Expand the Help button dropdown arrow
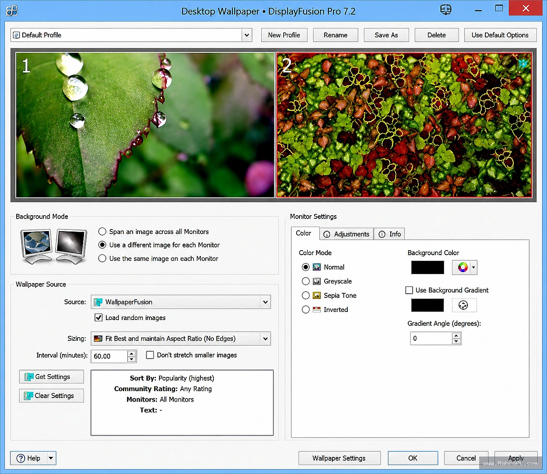This screenshot has height=474, width=547. (x=51, y=458)
